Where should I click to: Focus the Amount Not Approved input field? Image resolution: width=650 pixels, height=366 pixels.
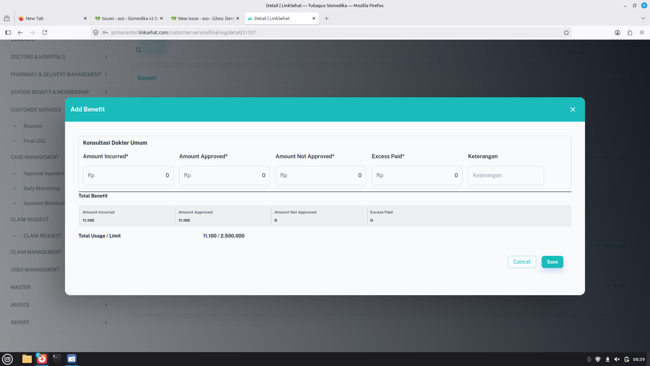321,176
